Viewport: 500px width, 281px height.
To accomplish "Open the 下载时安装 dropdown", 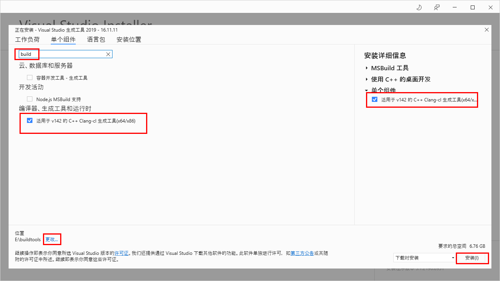I will point(425,258).
